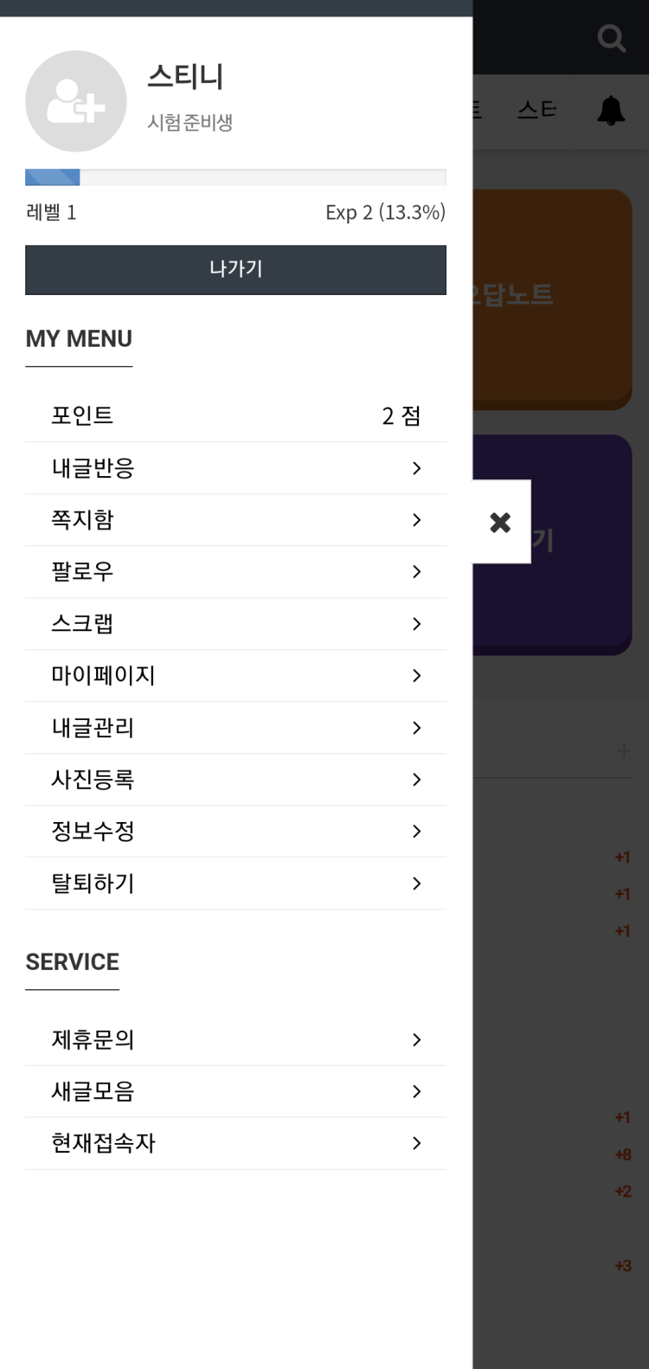The width and height of the screenshot is (649, 1369).
Task: Click the chevron next to 제휴문의
Action: click(417, 1039)
